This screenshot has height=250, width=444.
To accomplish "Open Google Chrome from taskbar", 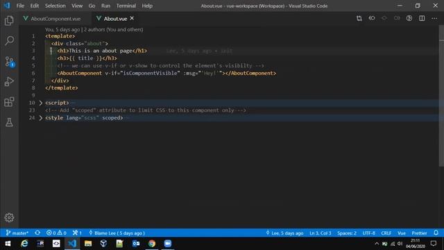I will pos(152,244).
